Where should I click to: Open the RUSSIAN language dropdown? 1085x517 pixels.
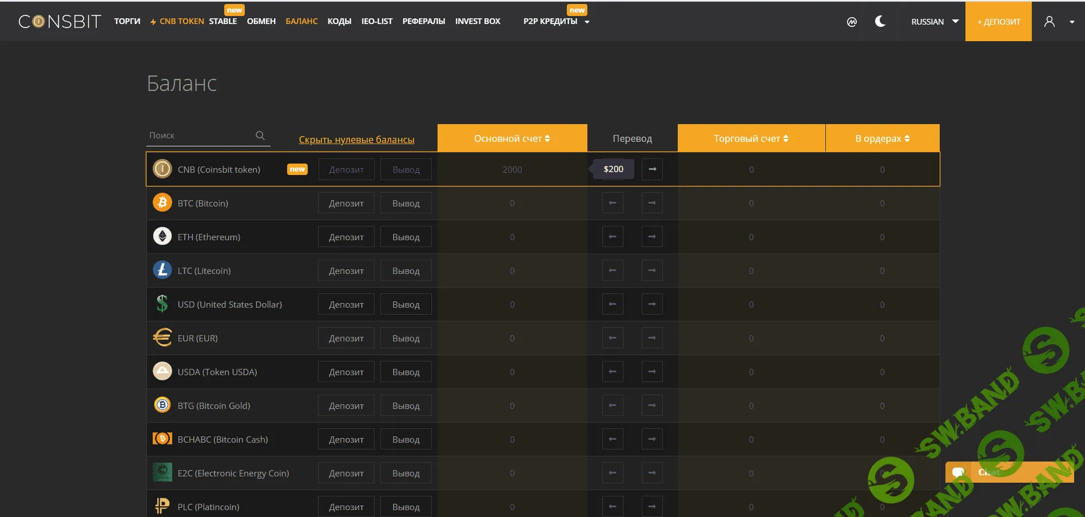pyautogui.click(x=935, y=22)
